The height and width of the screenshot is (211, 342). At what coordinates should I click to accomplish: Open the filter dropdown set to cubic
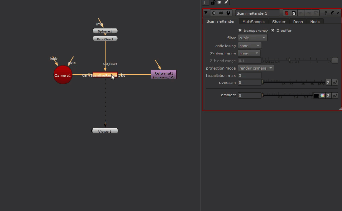point(252,38)
